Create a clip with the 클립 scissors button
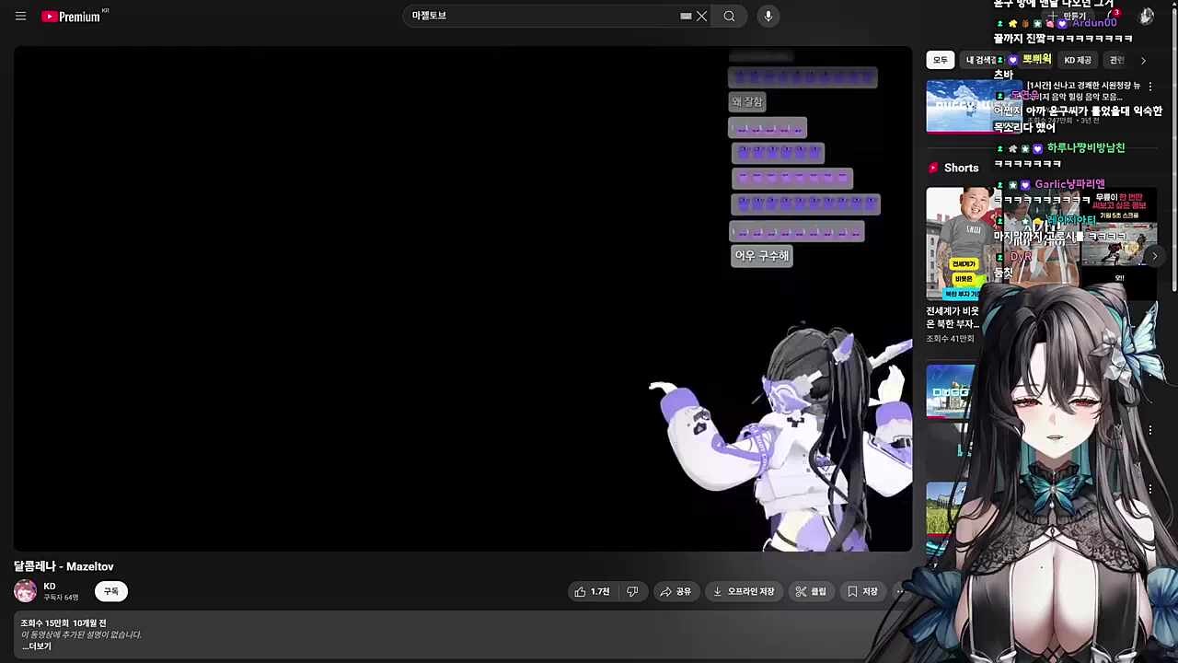This screenshot has height=663, width=1178. click(x=811, y=591)
